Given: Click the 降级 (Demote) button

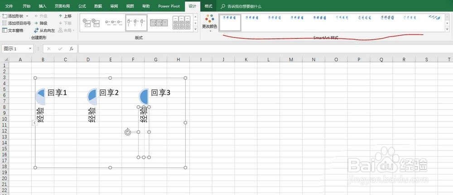Looking at the screenshot, I should [41, 23].
